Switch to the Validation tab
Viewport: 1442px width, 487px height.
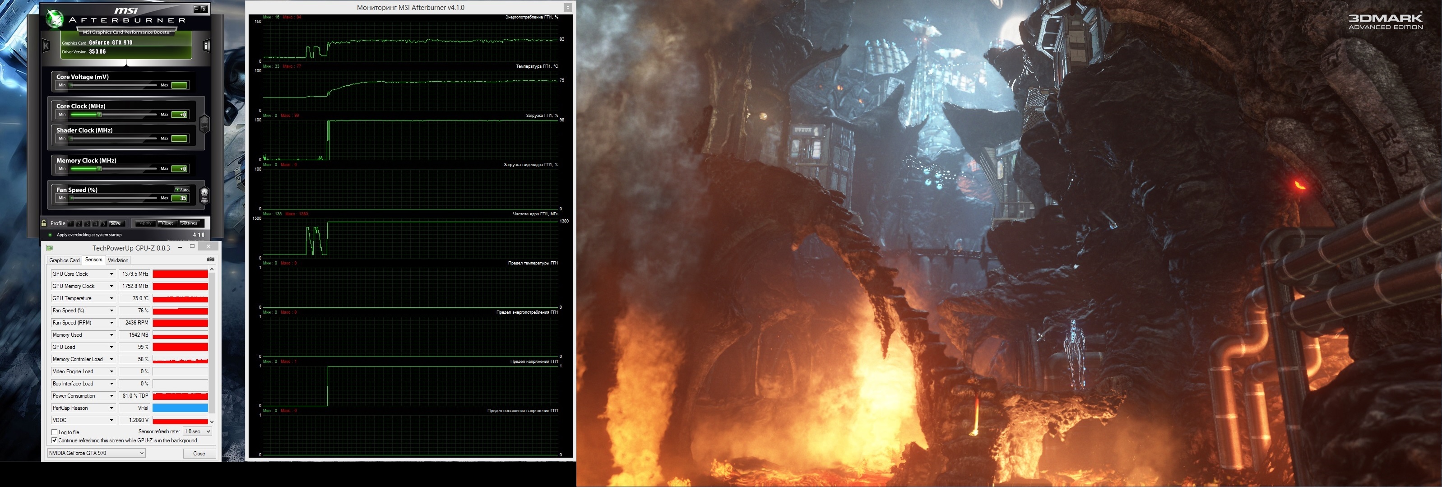(x=117, y=260)
